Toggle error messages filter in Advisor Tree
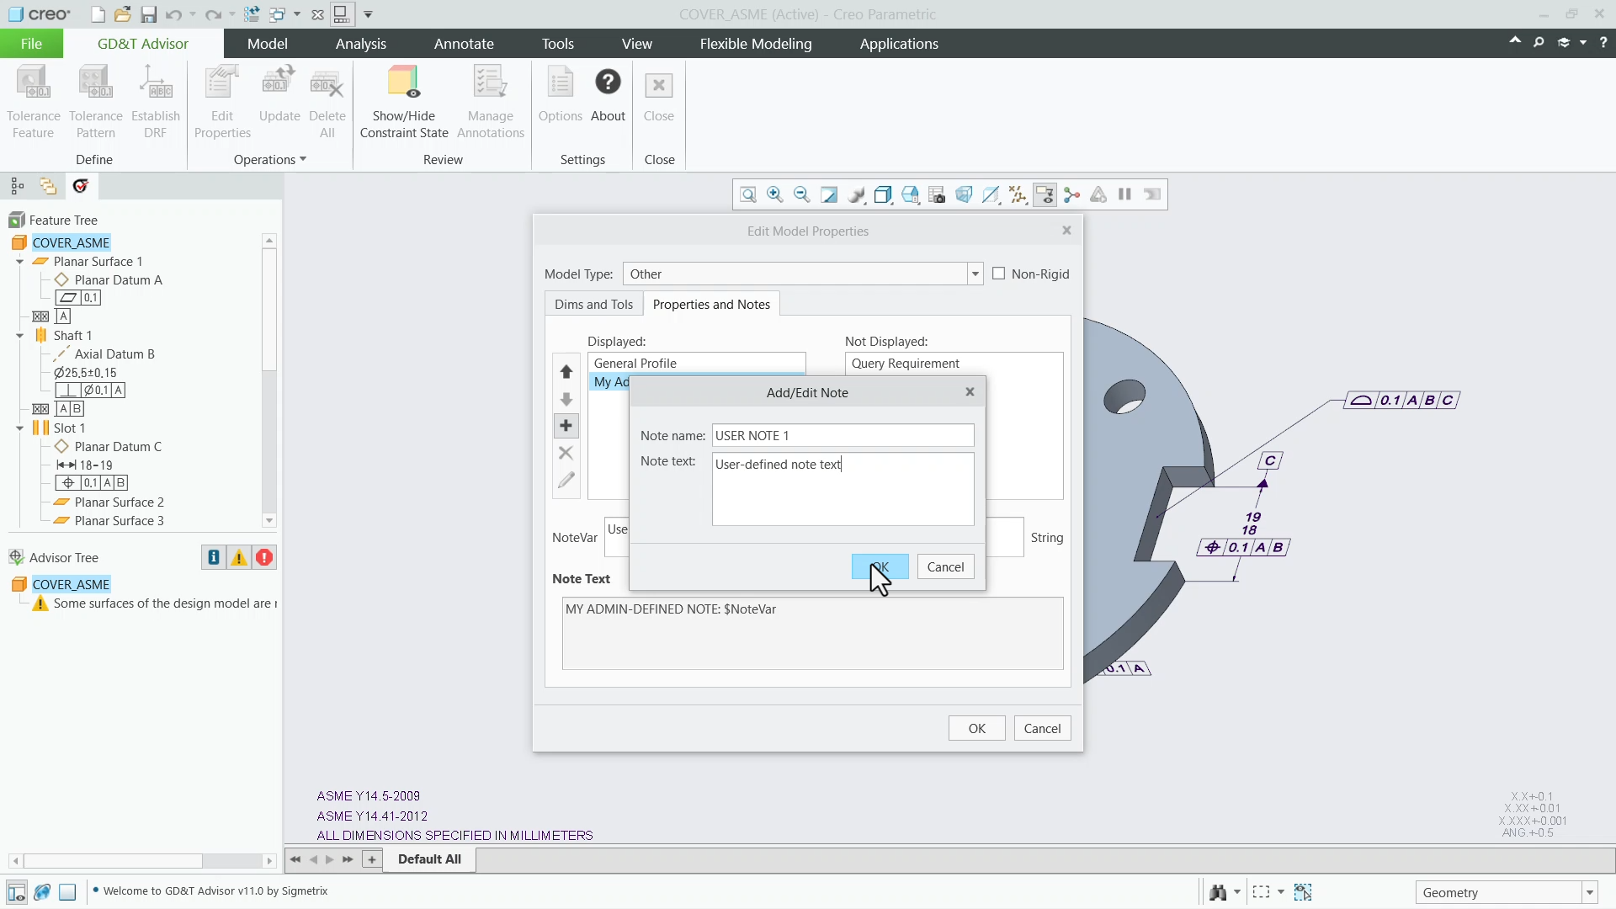This screenshot has height=909, width=1616. point(264,557)
